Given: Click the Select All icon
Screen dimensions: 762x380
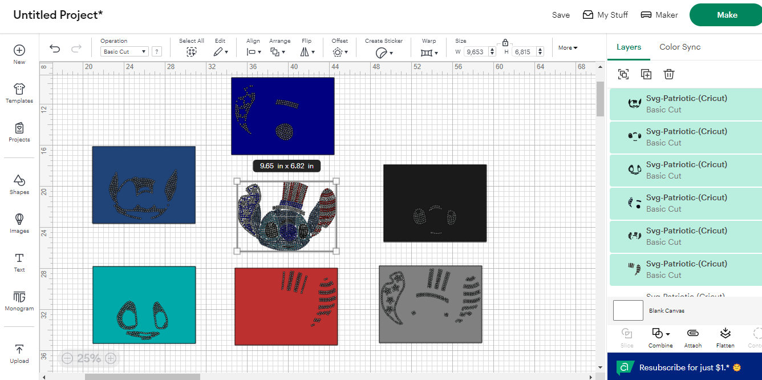Looking at the screenshot, I should [191, 51].
